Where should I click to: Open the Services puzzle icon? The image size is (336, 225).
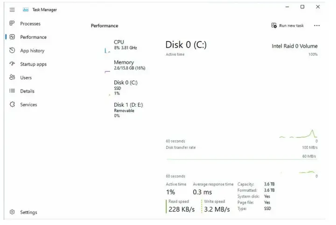pyautogui.click(x=12, y=105)
